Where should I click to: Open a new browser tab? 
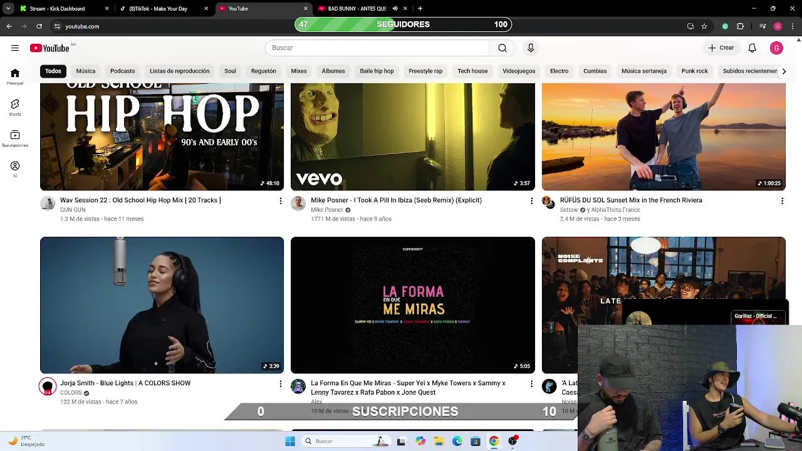(x=420, y=9)
